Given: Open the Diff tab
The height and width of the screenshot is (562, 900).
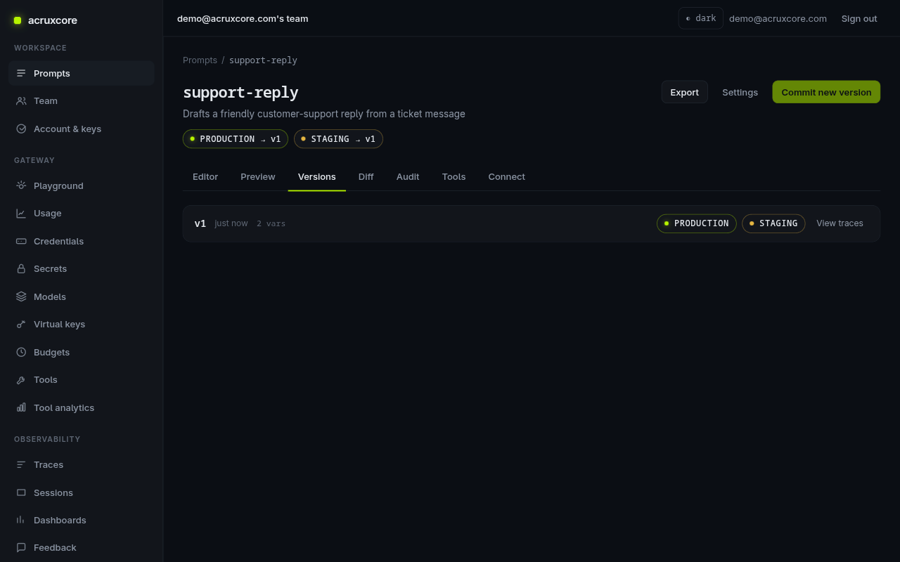Looking at the screenshot, I should [366, 176].
